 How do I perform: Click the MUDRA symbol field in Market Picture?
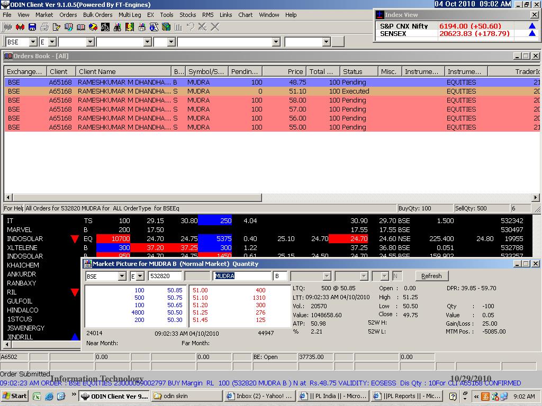point(242,276)
